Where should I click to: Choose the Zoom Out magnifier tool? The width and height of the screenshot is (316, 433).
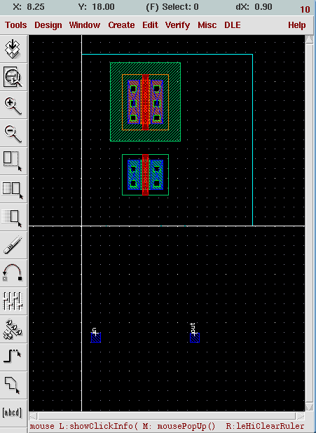pos(13,134)
